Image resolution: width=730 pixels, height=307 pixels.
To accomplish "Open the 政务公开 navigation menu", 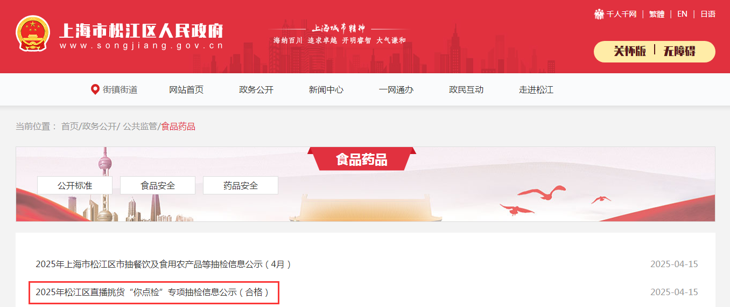I will (256, 90).
